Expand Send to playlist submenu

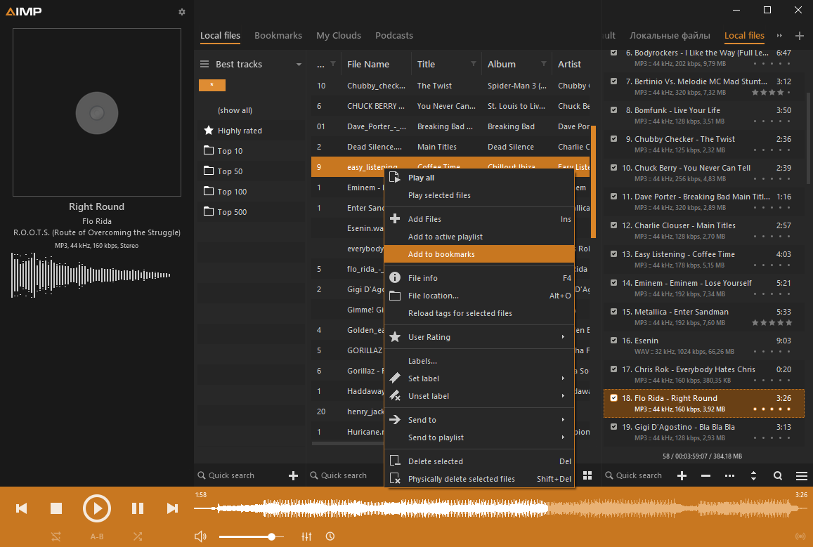click(480, 437)
